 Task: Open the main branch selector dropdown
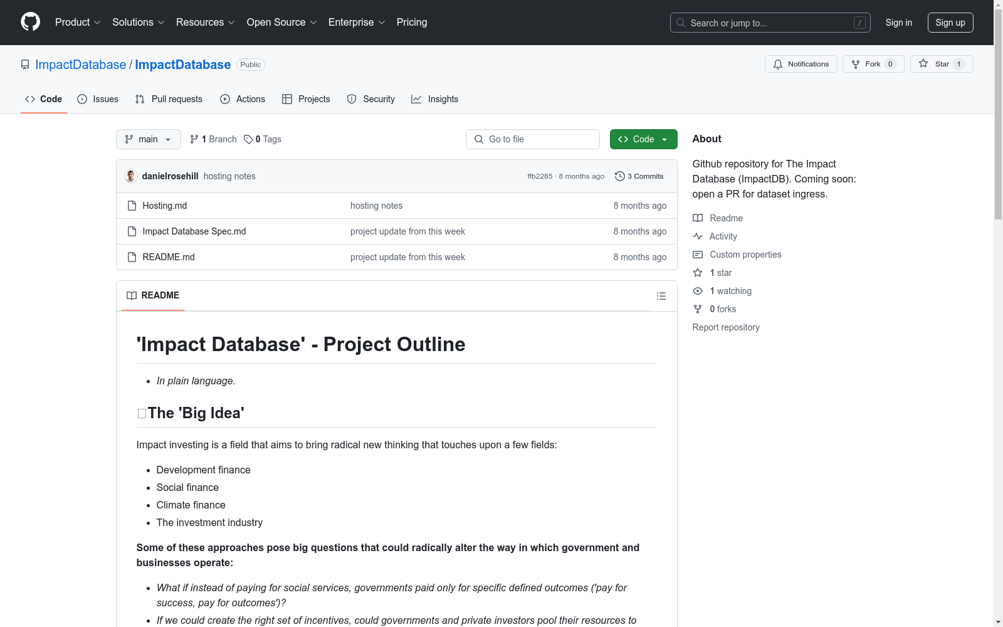coord(149,139)
